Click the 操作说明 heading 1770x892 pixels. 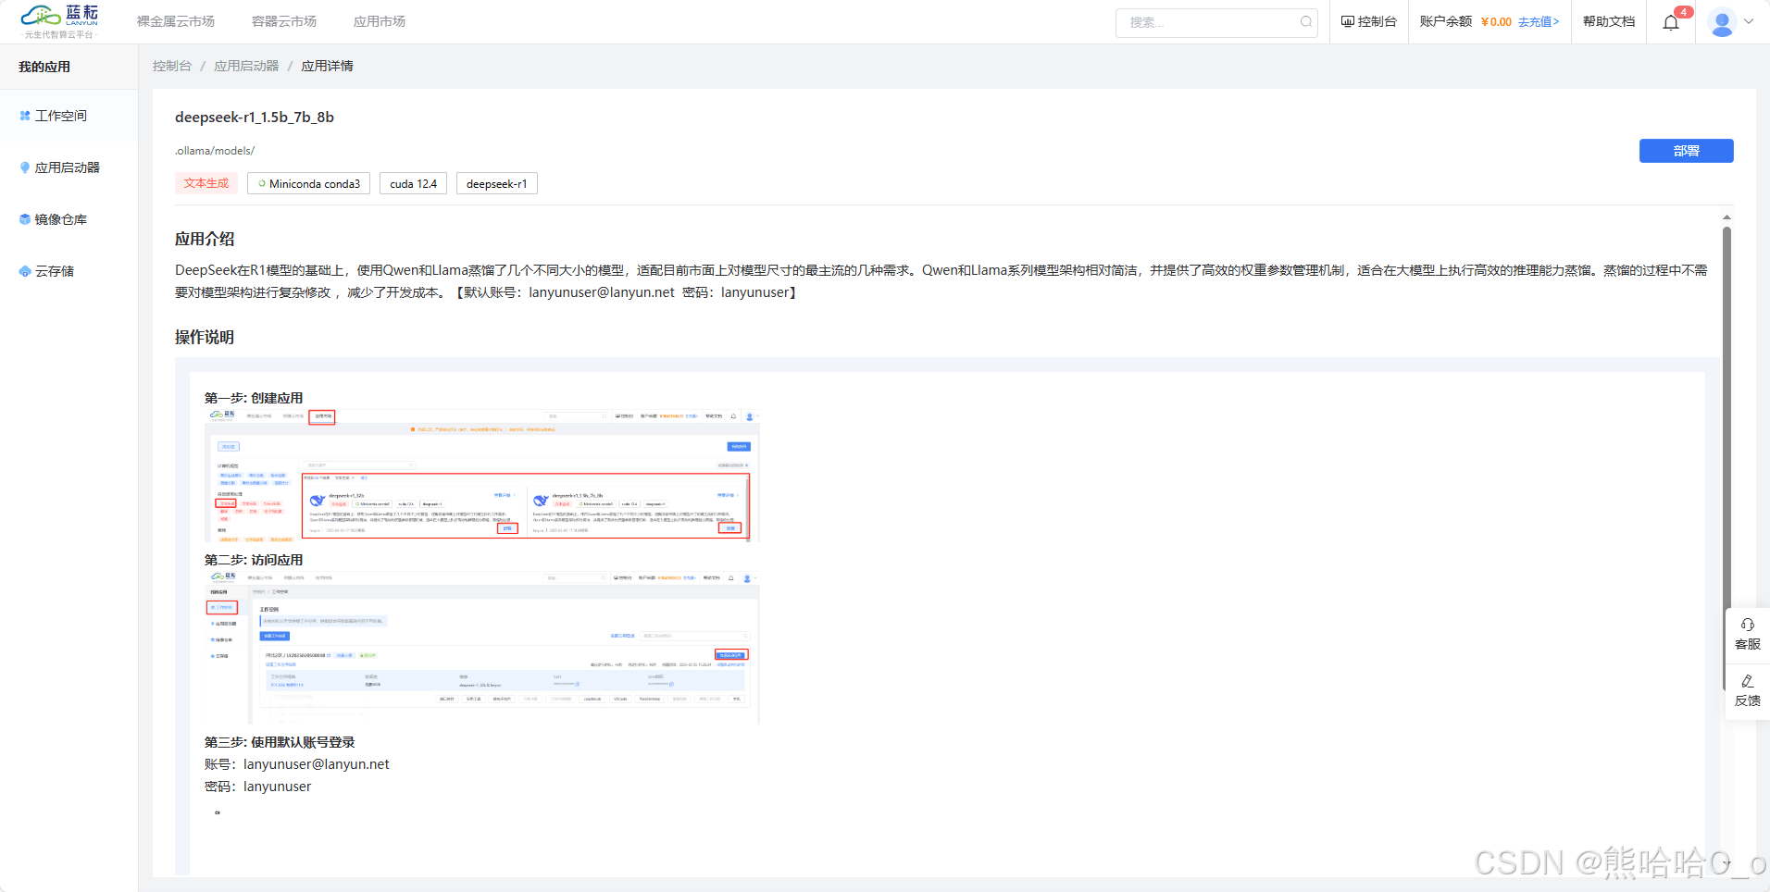click(205, 337)
